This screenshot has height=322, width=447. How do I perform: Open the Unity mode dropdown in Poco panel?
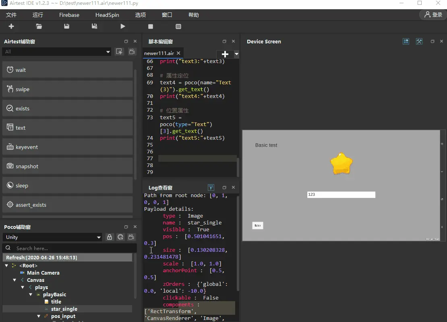[x=52, y=237]
